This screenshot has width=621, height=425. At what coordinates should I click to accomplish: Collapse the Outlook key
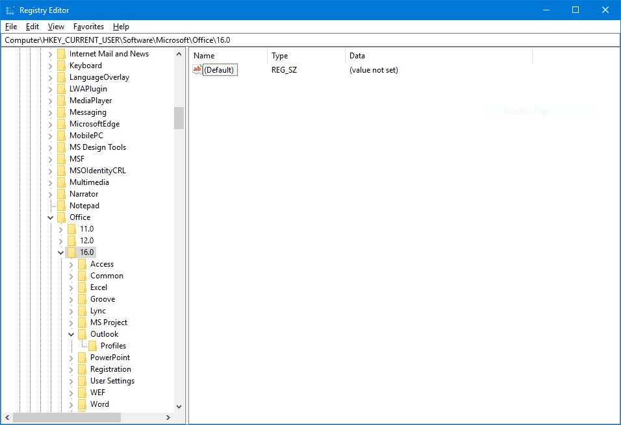(71, 334)
